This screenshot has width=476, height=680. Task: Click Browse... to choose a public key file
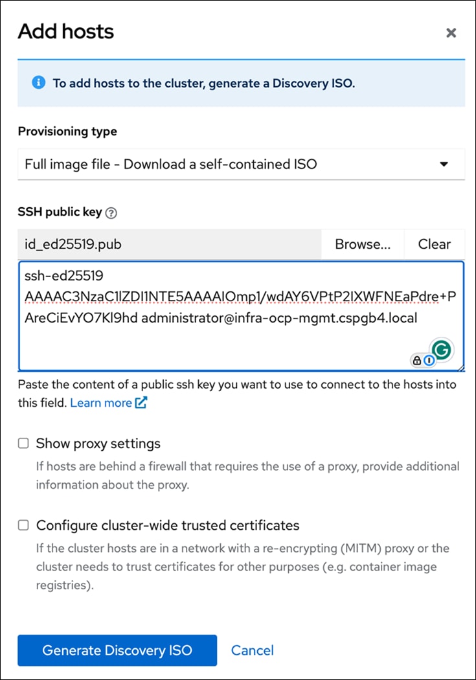pos(363,244)
